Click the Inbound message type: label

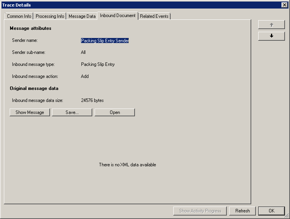click(x=33, y=64)
